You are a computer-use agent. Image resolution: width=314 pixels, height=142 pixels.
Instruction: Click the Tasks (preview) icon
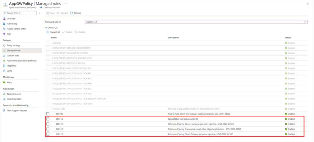coord(4,94)
